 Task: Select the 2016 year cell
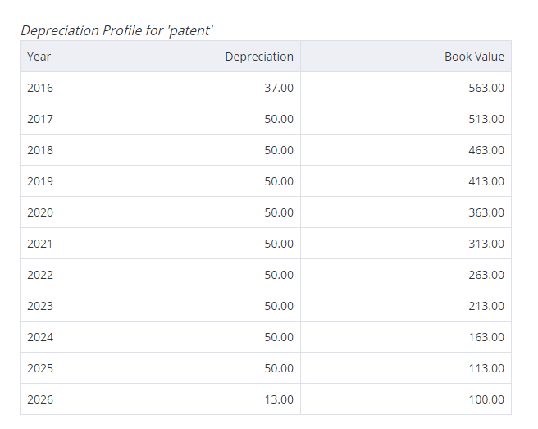[55, 88]
